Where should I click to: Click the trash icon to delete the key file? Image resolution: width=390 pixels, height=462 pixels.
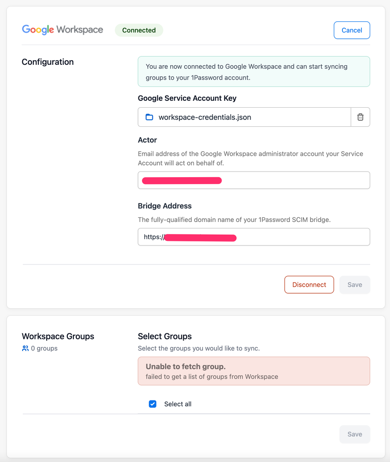coord(360,117)
